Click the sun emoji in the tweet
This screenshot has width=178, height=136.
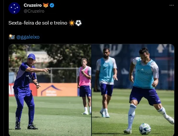[x=72, y=23]
